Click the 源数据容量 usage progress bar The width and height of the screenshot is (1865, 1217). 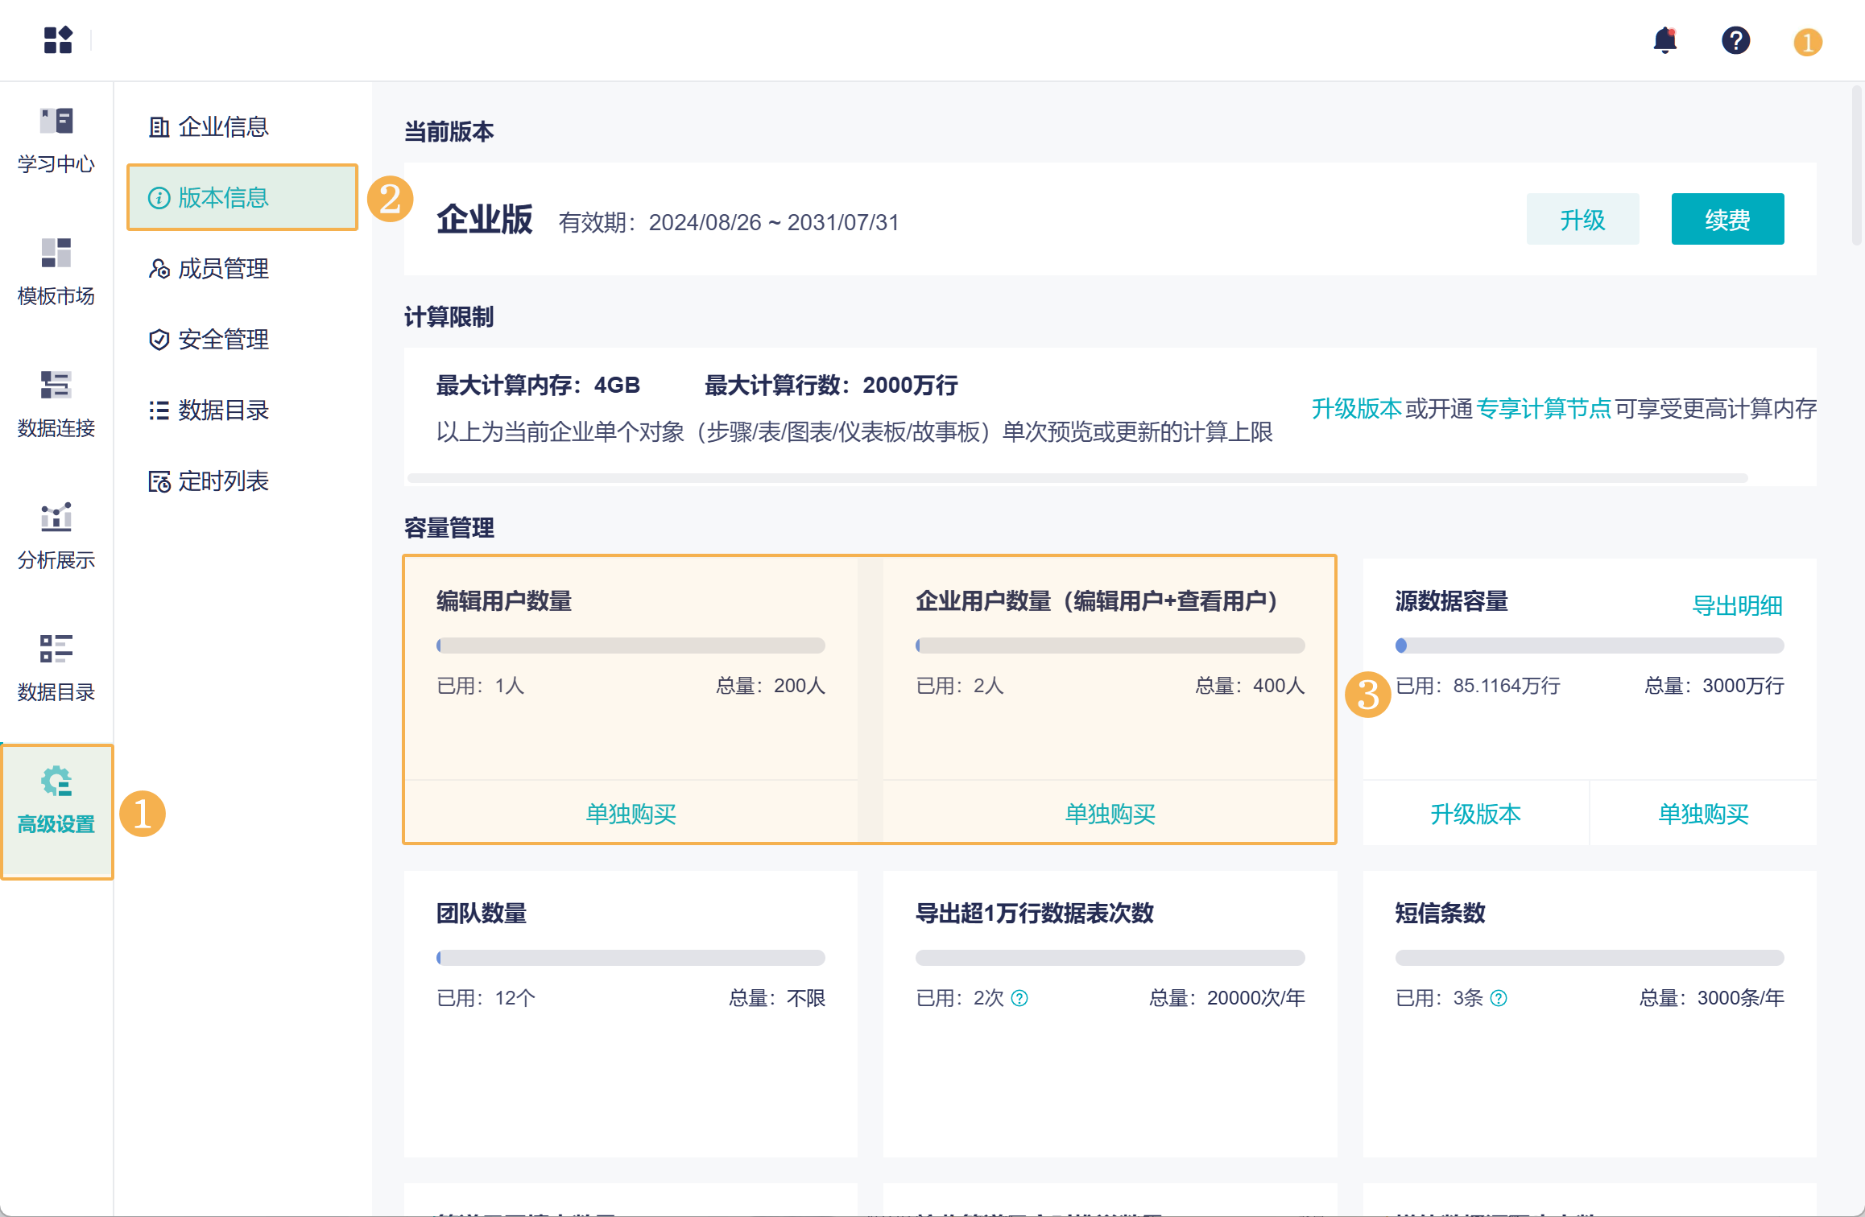[x=1589, y=646]
